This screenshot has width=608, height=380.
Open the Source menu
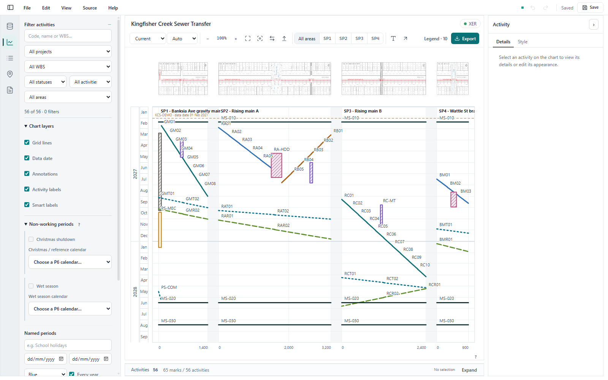click(90, 8)
